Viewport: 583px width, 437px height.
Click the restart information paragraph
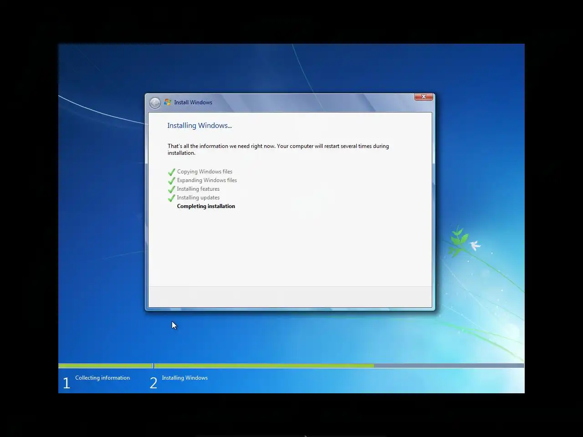coord(278,149)
